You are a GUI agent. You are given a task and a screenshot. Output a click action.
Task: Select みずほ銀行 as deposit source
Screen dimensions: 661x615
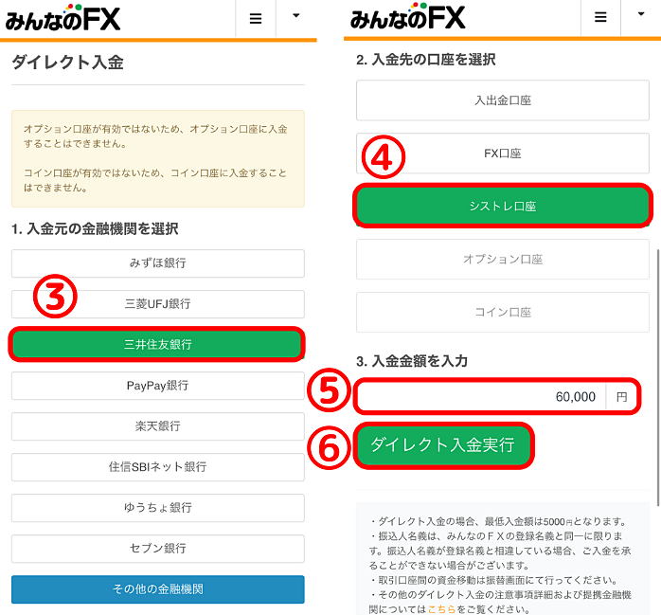(157, 263)
